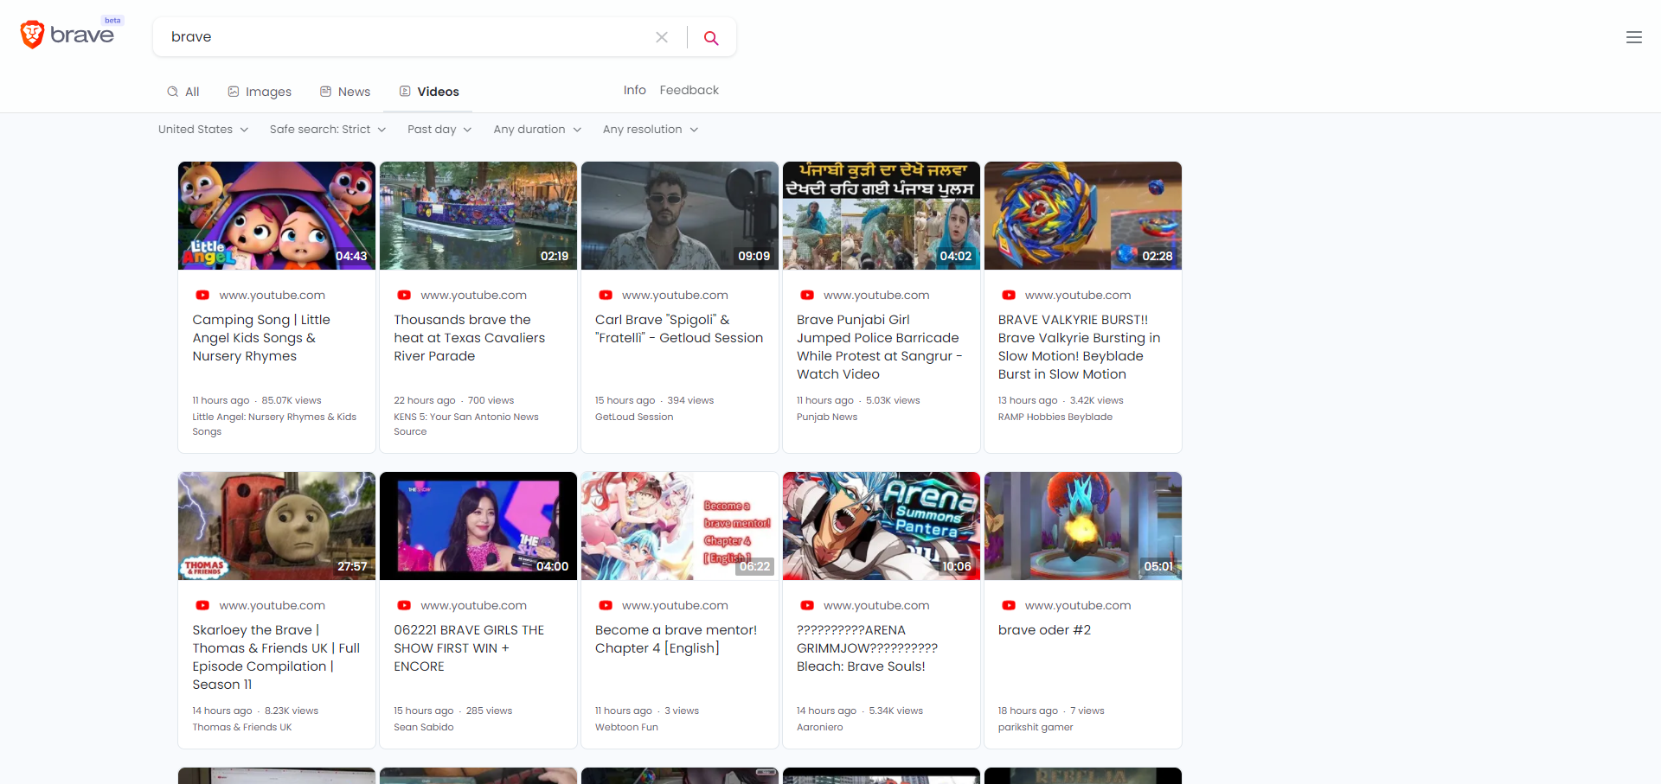Open Carl Brave Getloud Session thumbnail
1661x784 pixels.
pyautogui.click(x=680, y=215)
